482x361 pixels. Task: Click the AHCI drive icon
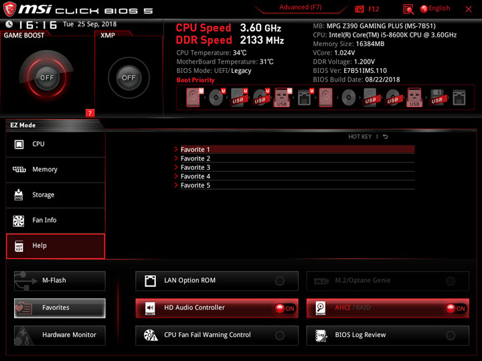click(321, 308)
